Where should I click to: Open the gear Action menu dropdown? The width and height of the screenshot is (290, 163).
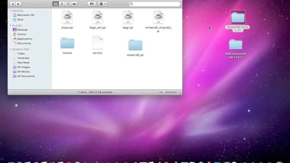(x=102, y=4)
